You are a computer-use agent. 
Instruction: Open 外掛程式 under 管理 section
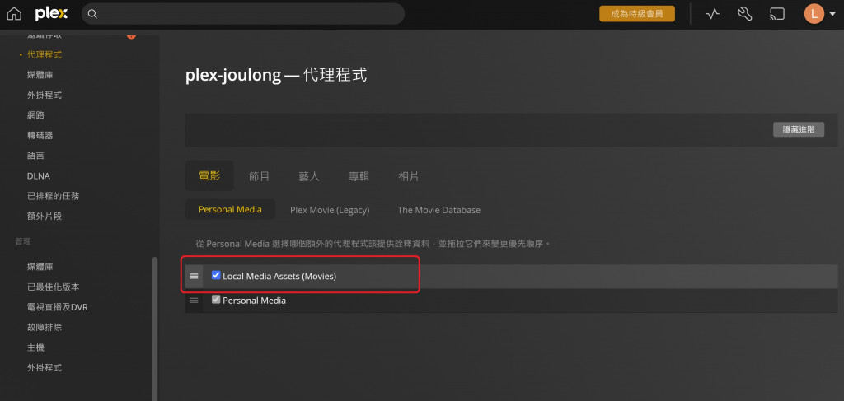(45, 368)
